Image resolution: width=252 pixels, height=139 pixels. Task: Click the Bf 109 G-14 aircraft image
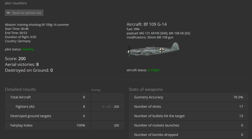click(x=153, y=49)
